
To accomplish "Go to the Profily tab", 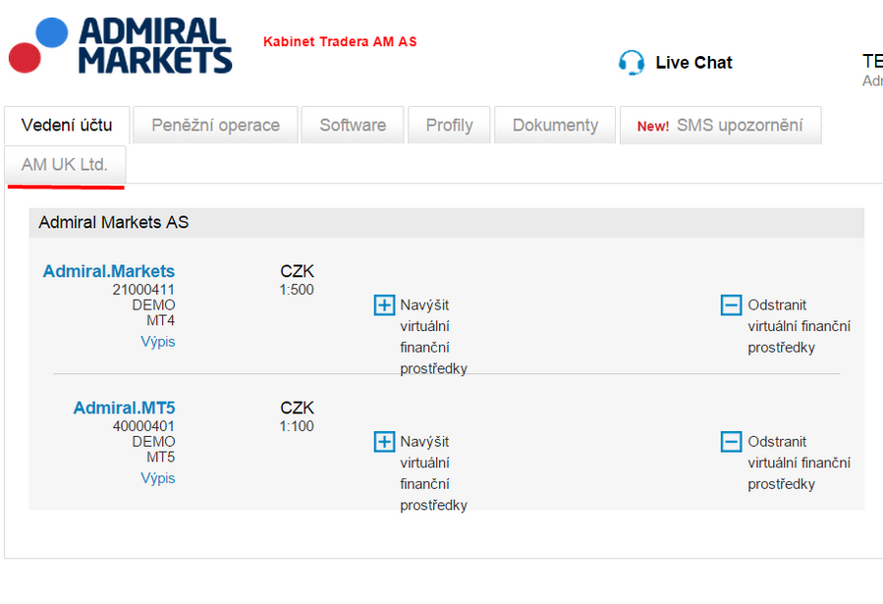I will 450,125.
